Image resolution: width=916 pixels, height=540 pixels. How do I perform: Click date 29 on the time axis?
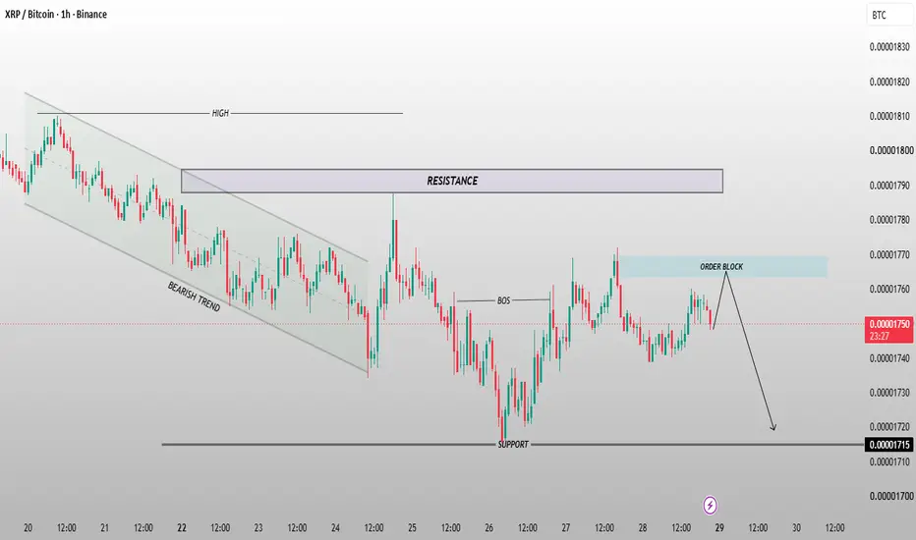(x=719, y=528)
